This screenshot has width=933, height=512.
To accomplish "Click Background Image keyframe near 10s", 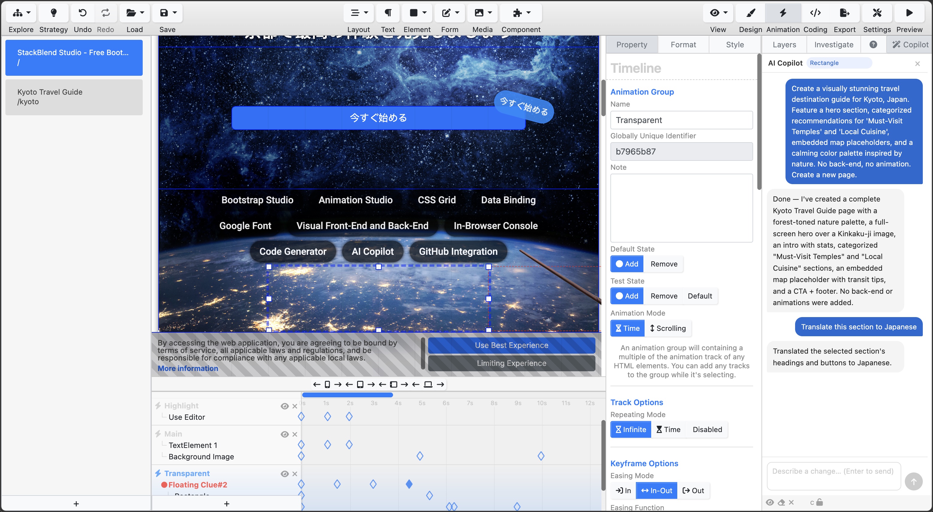I will click(x=541, y=456).
